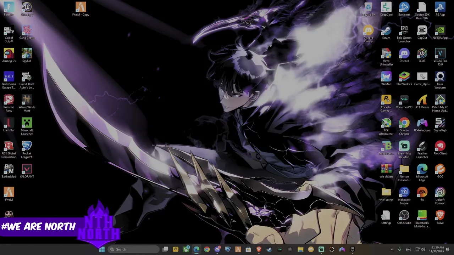454x255 pixels.
Task: Select the DS4Windows icon
Action: (x=422, y=125)
